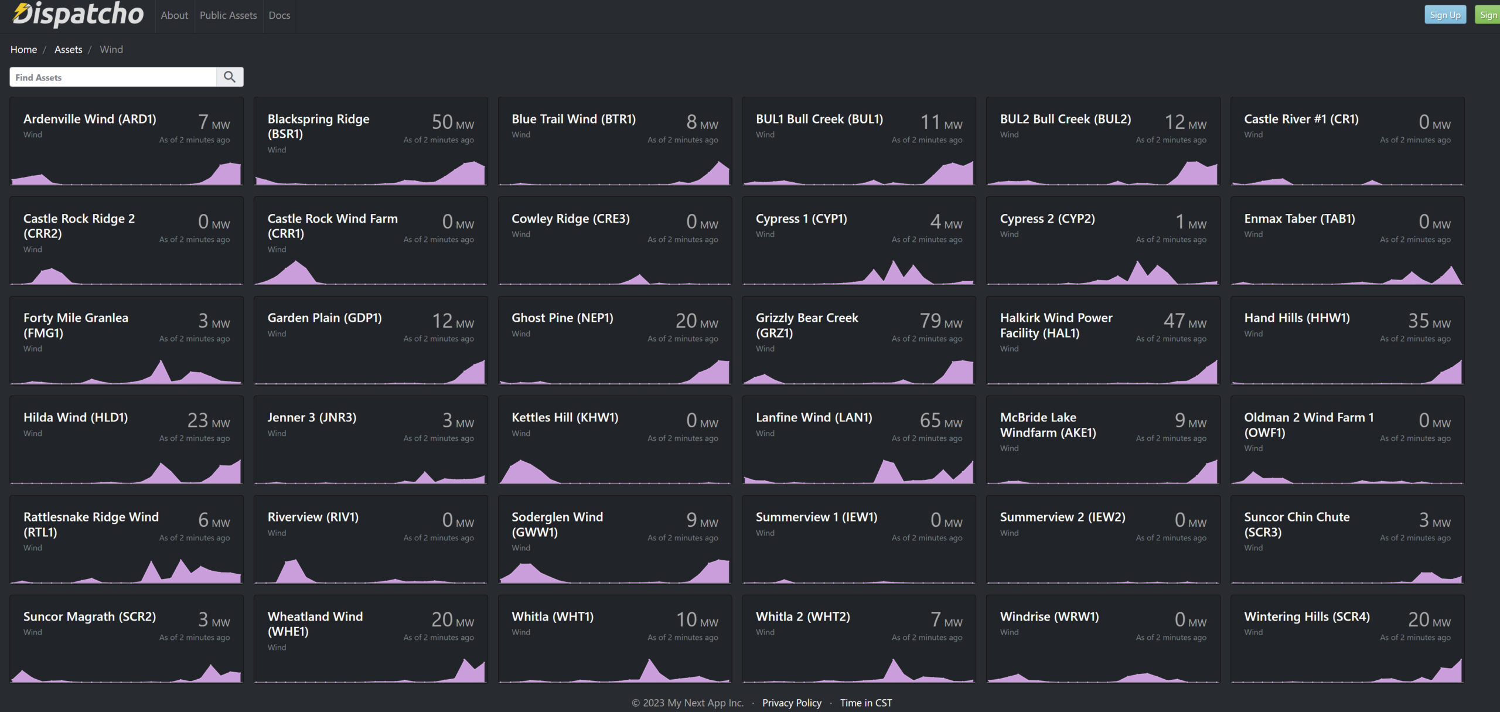This screenshot has height=712, width=1500.
Task: Focus the Find Assets search field
Action: click(113, 77)
